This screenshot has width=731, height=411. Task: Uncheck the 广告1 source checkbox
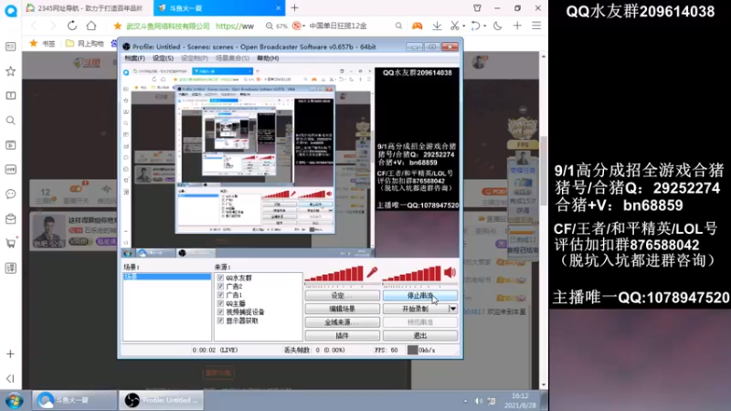220,295
